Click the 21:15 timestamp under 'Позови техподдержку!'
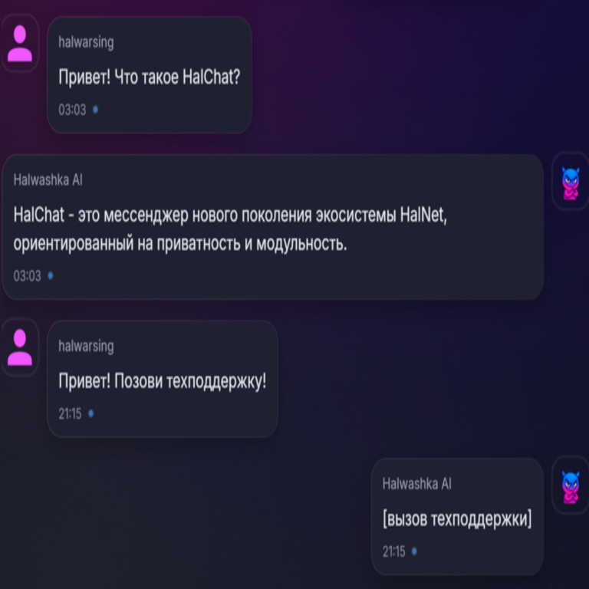 [70, 414]
